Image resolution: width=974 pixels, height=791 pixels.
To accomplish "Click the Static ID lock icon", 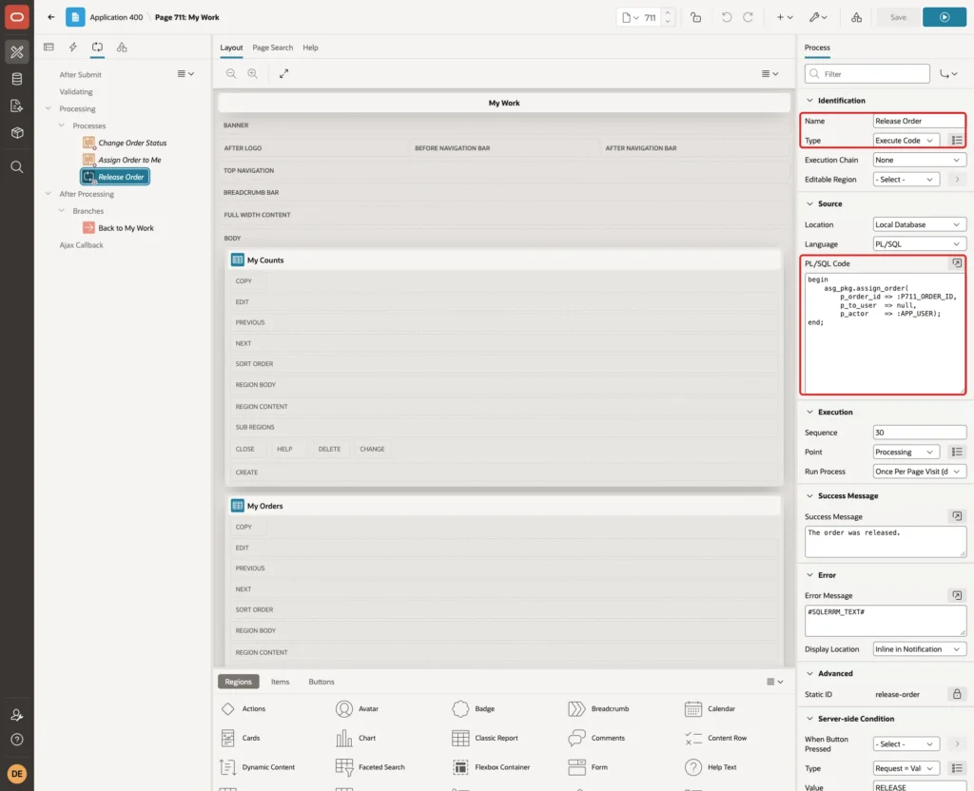I will [957, 693].
